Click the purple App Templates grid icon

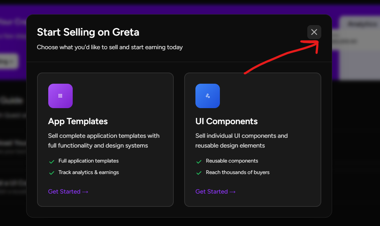pos(60,96)
